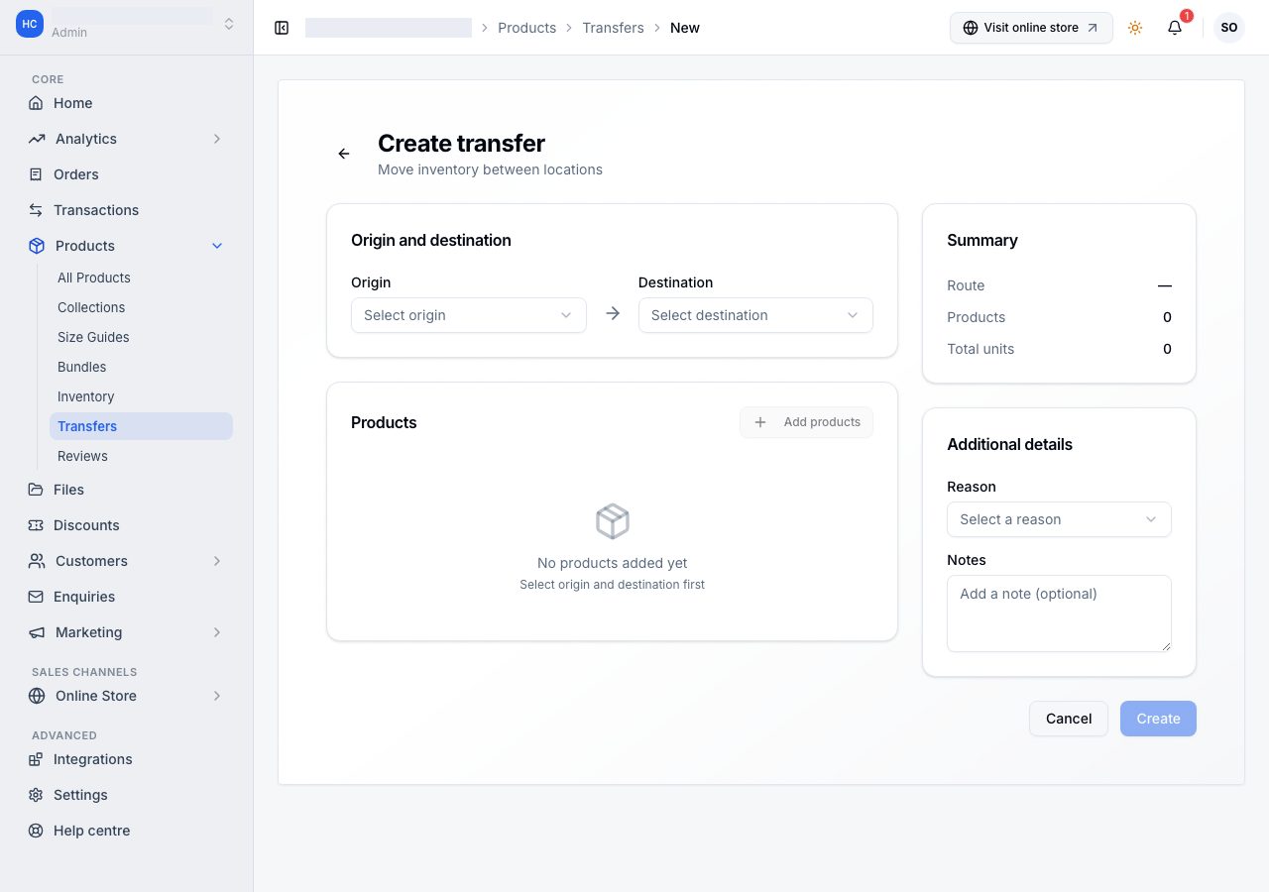Screen dimensions: 1269x892
Task: Expand the Online Store submenu chevron
Action: [217, 696]
